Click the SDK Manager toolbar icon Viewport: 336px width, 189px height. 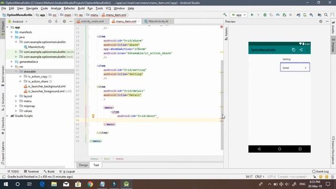coord(311,15)
